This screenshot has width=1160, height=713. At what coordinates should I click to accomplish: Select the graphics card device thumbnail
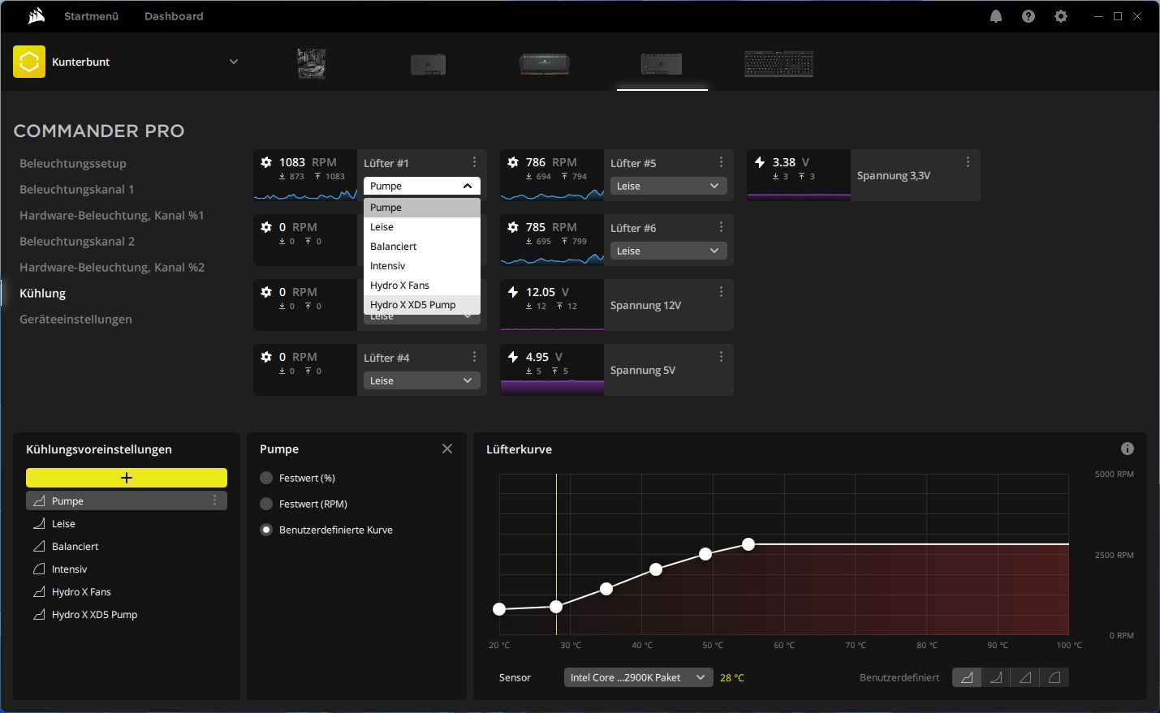click(428, 64)
